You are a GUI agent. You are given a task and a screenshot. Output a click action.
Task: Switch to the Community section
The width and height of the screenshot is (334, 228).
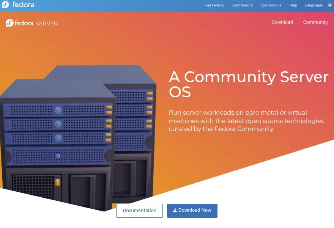tap(315, 22)
